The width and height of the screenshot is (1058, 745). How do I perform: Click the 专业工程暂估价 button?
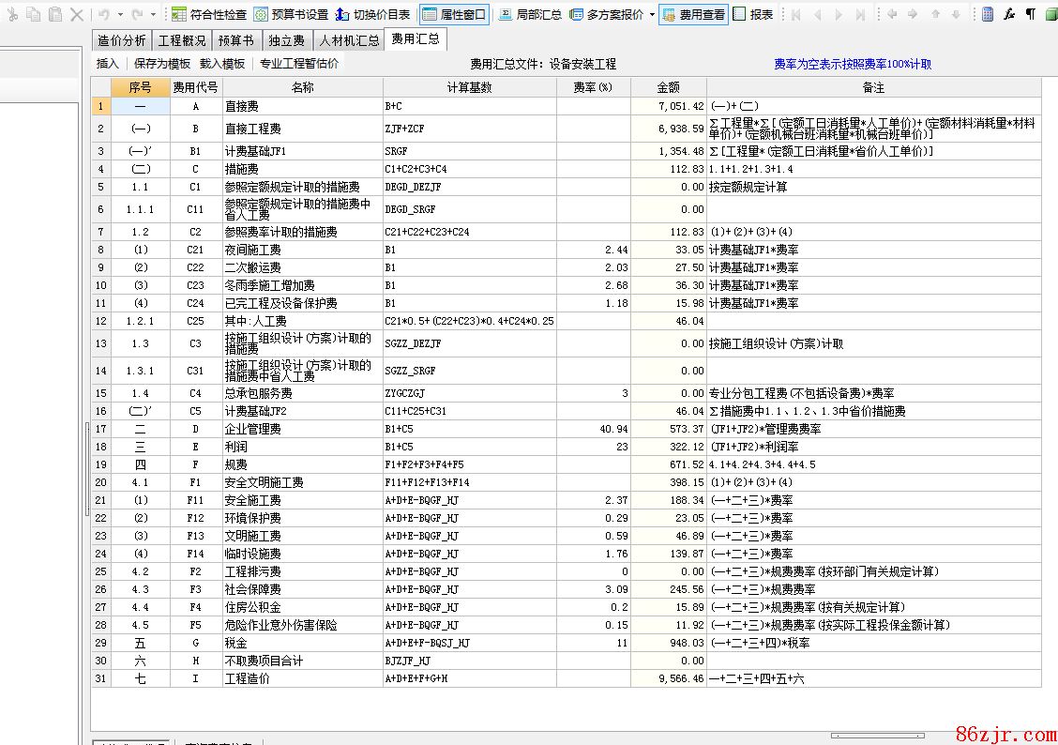click(x=299, y=64)
